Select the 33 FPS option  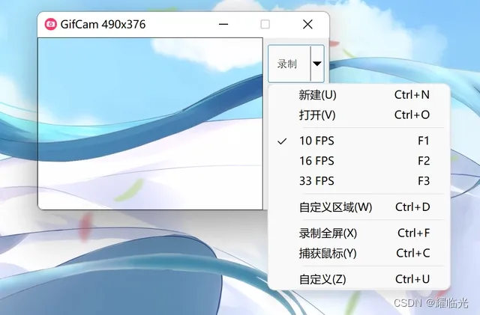click(x=358, y=181)
